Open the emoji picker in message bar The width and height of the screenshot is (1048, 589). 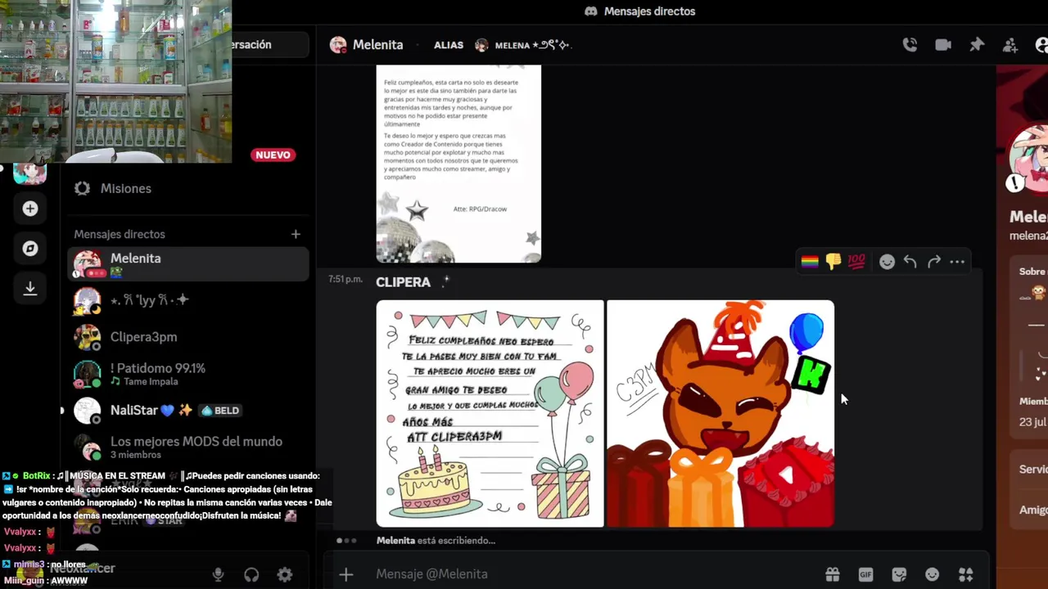tap(932, 574)
